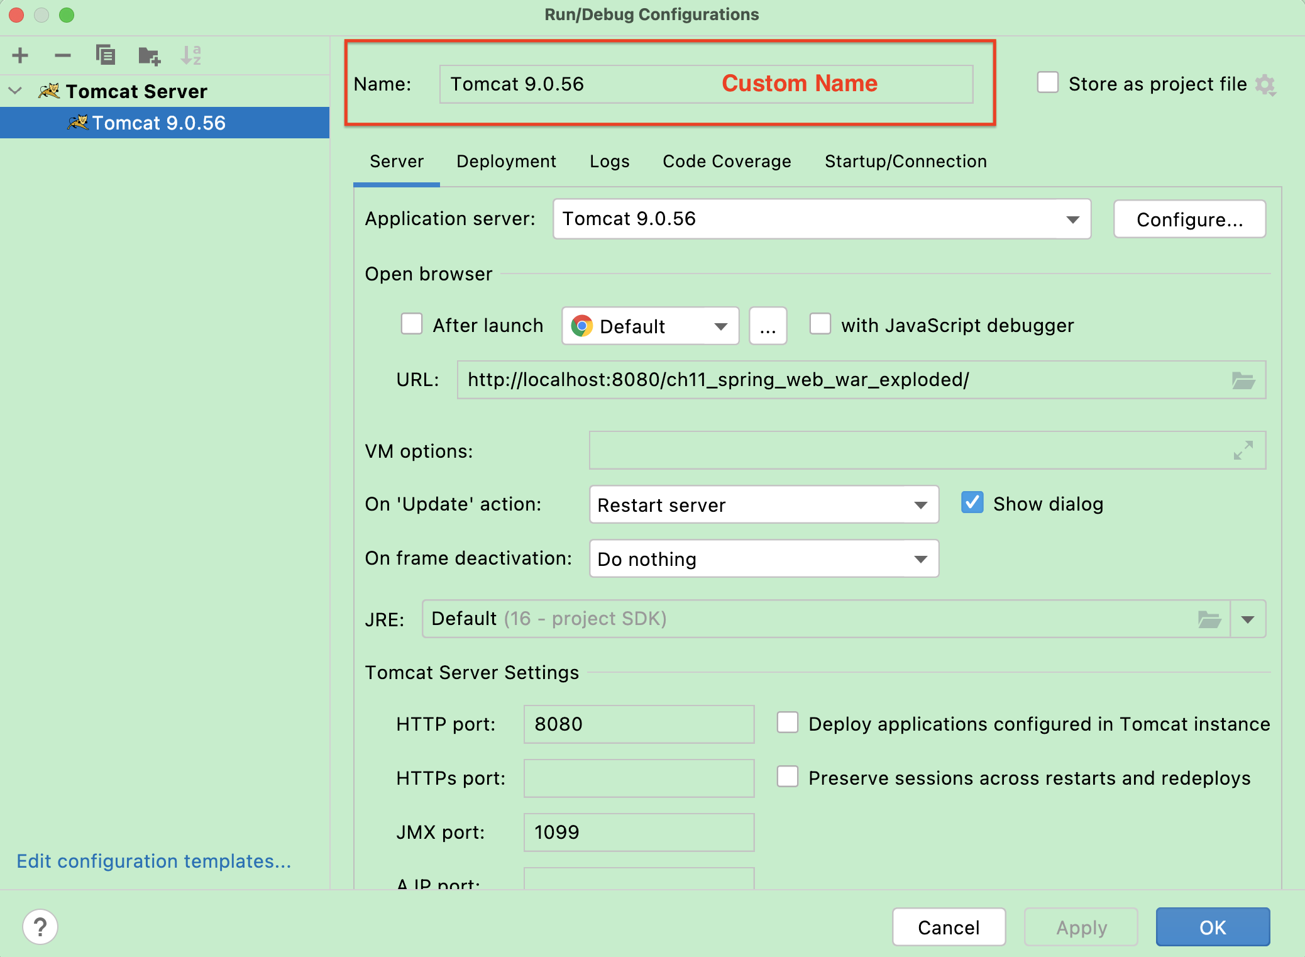Click the Apply button
This screenshot has height=957, width=1305.
point(1081,927)
